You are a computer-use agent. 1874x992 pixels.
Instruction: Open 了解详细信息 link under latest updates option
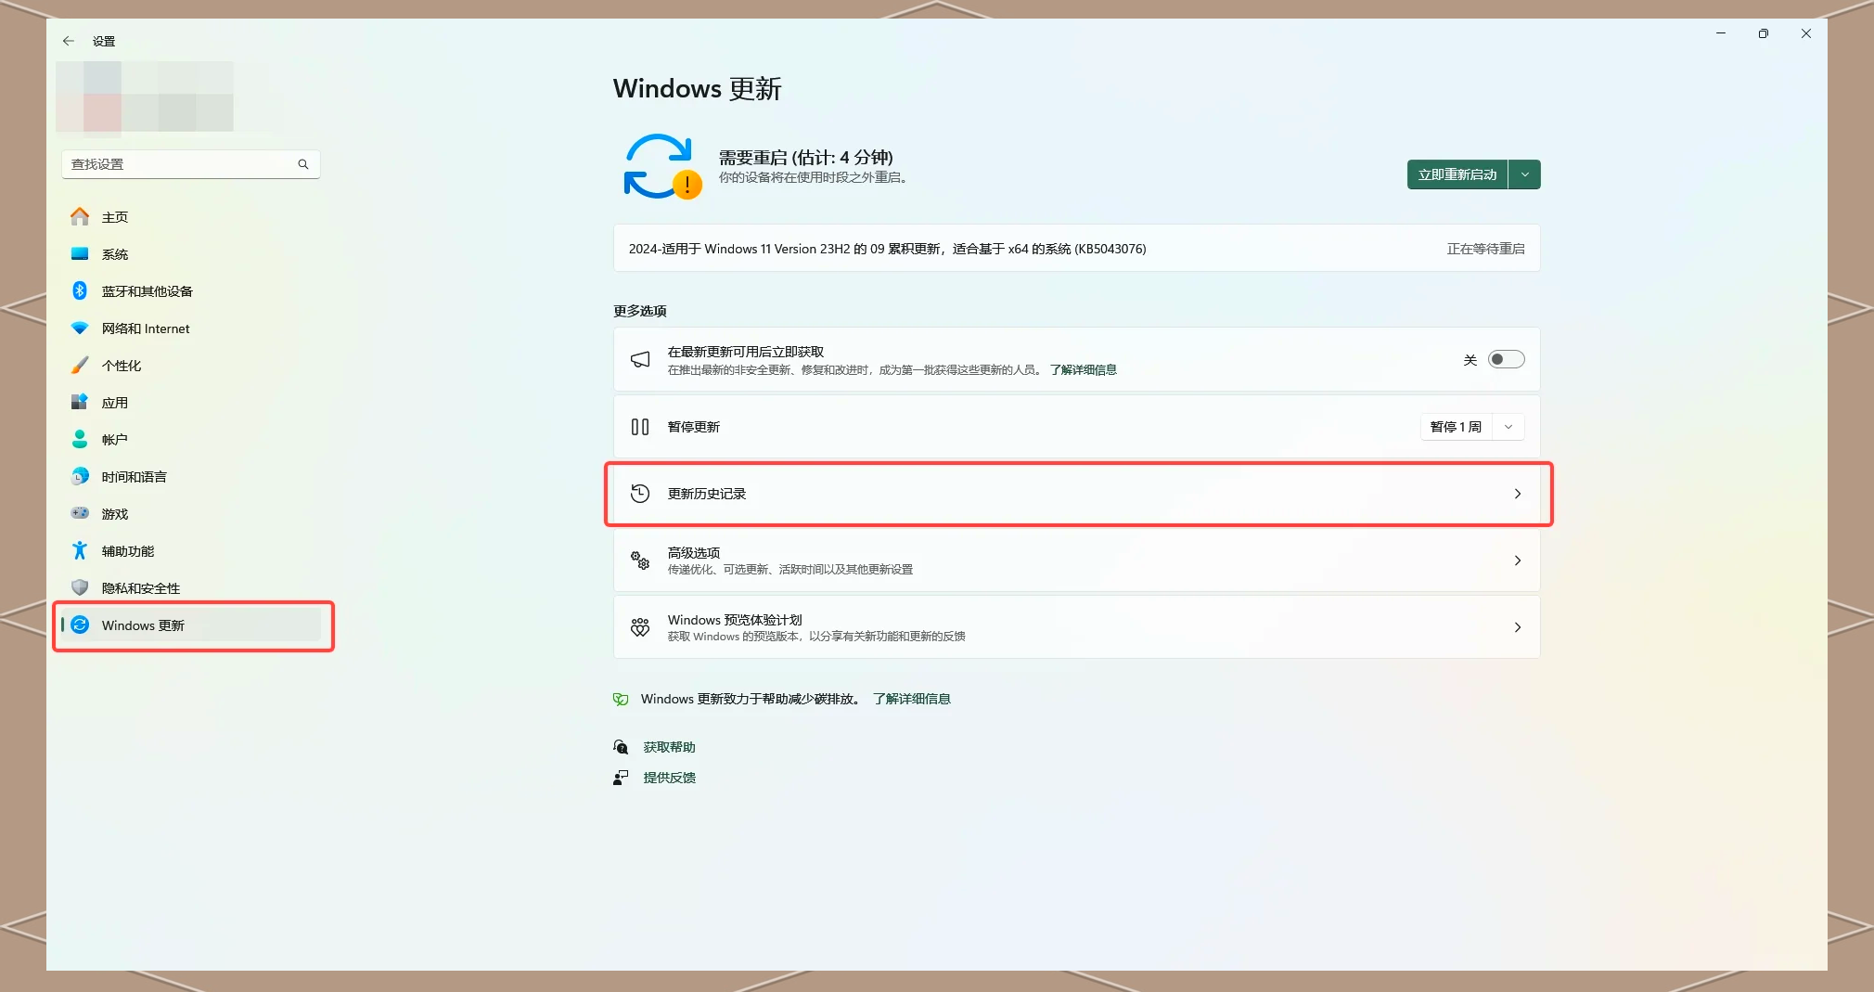pyautogui.click(x=1083, y=369)
